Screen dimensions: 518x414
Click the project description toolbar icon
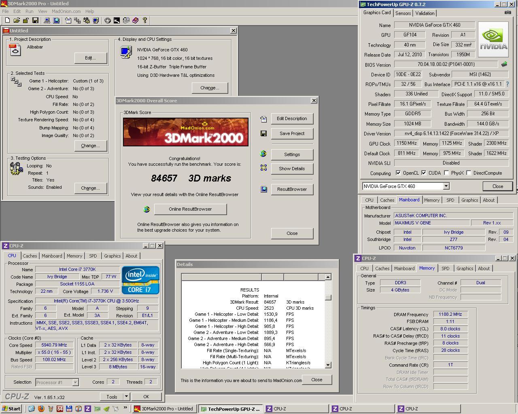tap(68, 20)
